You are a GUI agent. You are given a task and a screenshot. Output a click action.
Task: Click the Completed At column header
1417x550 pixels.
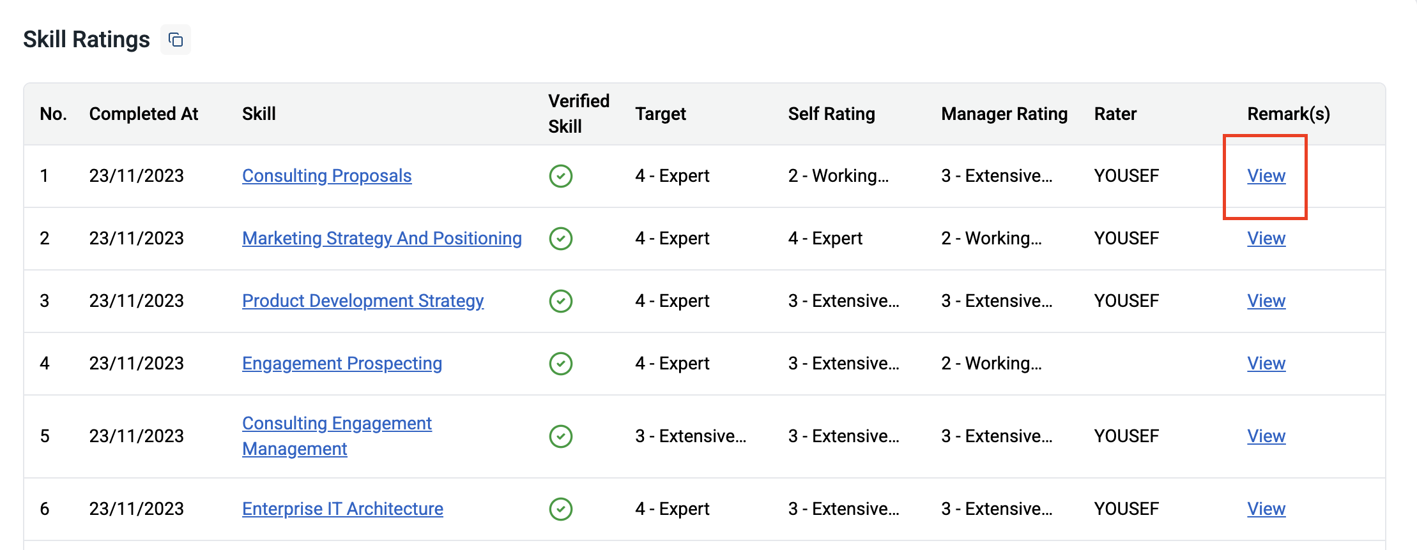click(x=143, y=114)
